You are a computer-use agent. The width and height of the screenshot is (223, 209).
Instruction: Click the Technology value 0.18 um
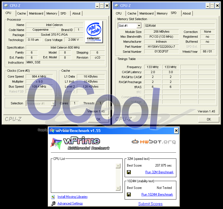[34, 40]
